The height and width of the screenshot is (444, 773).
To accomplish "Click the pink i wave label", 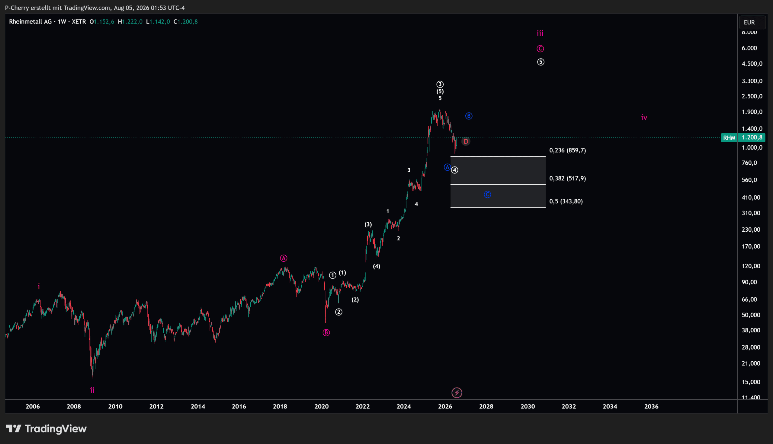I will (x=39, y=287).
